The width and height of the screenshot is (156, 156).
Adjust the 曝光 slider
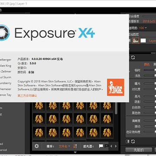coord(150,83)
